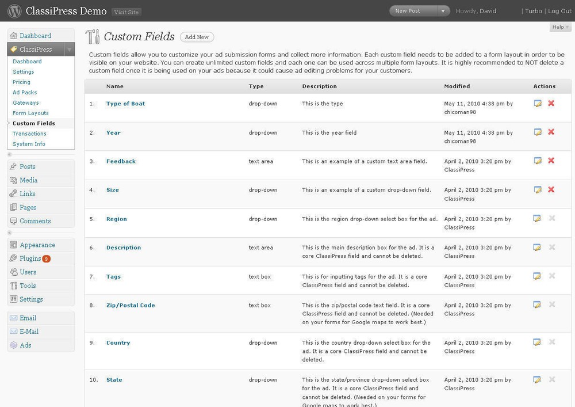
Task: Click edit icon for Type of Boat
Action: coord(538,104)
